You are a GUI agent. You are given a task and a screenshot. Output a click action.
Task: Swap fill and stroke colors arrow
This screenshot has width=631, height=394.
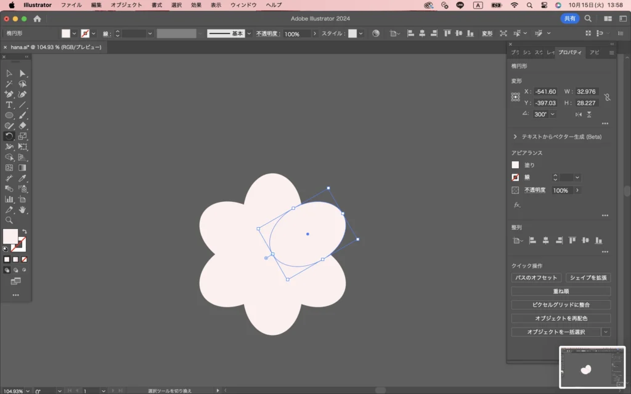tap(24, 232)
